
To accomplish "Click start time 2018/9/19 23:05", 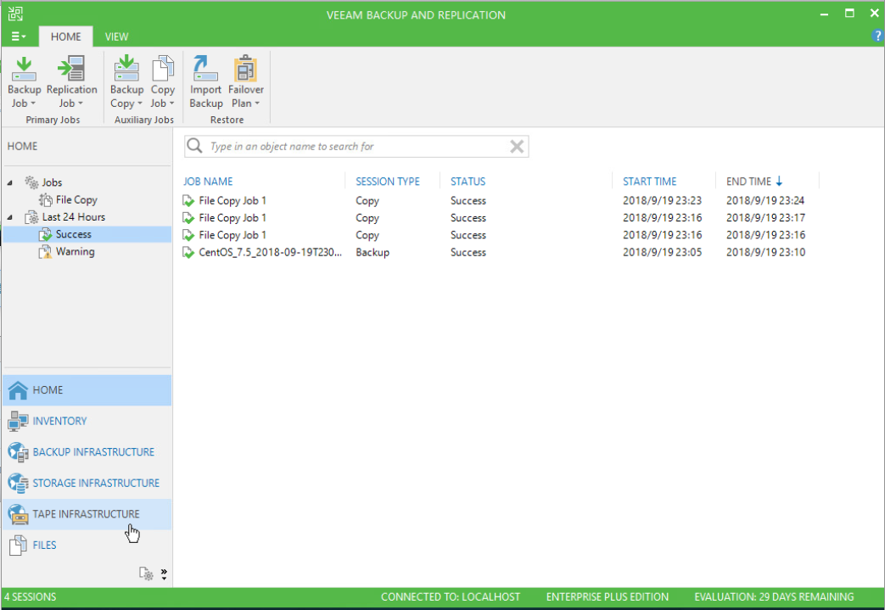I will tap(662, 252).
